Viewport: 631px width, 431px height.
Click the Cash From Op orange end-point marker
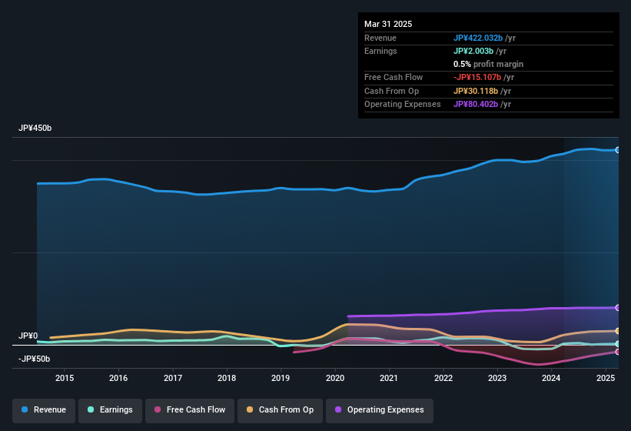(x=617, y=331)
